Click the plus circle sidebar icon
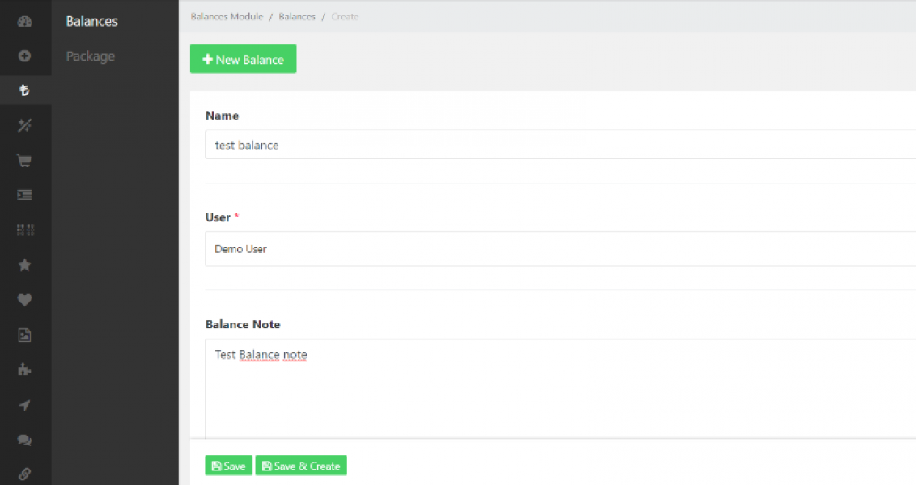The height and width of the screenshot is (485, 916). (x=24, y=57)
